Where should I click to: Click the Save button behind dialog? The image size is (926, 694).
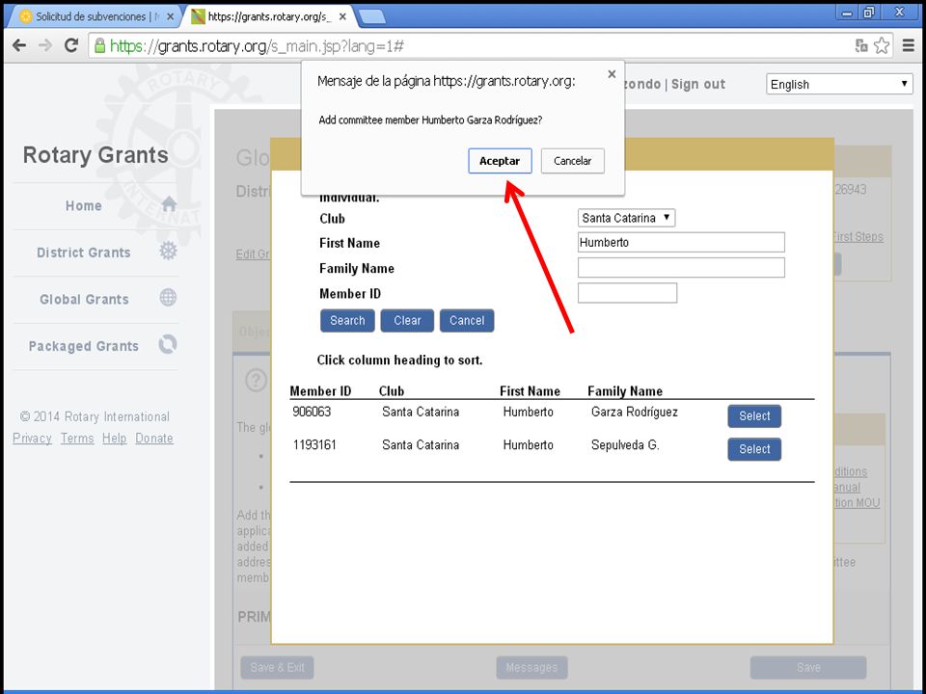808,667
